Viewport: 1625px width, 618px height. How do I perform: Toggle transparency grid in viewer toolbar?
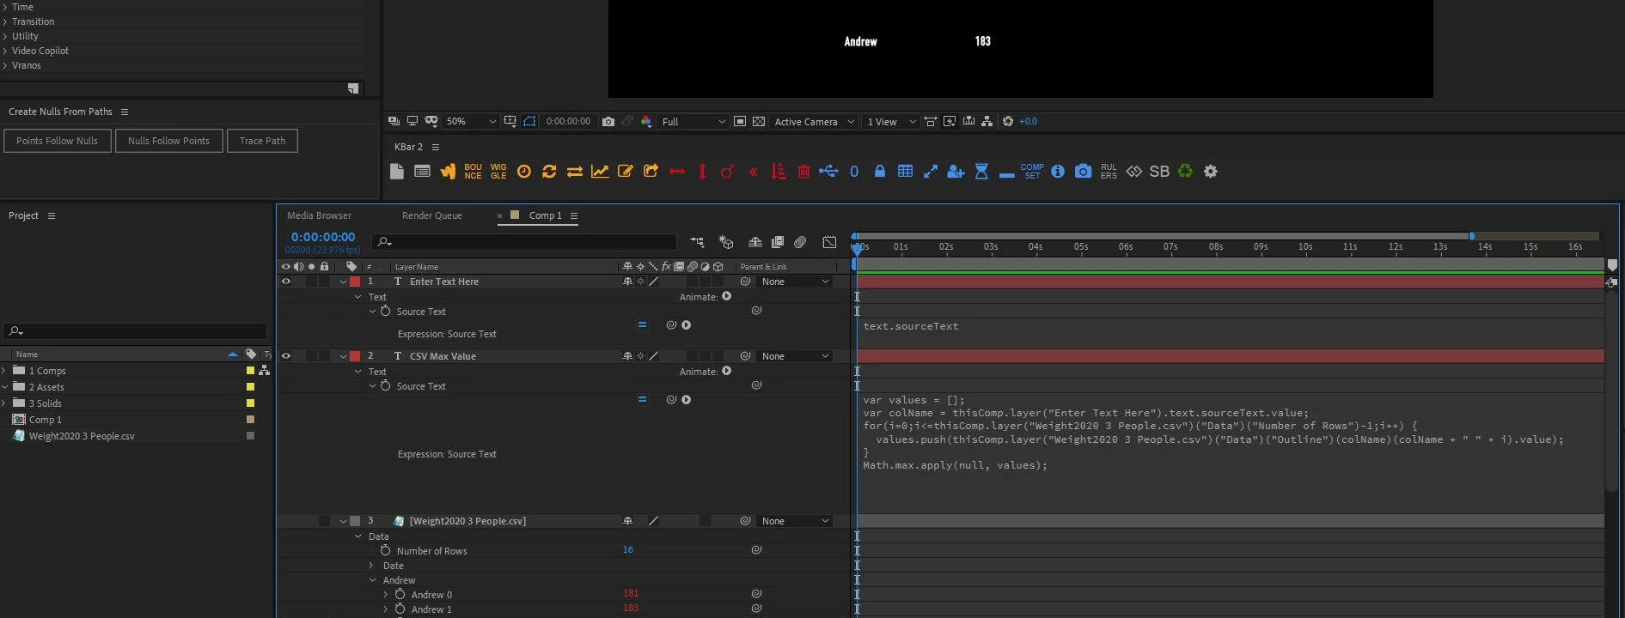click(759, 122)
